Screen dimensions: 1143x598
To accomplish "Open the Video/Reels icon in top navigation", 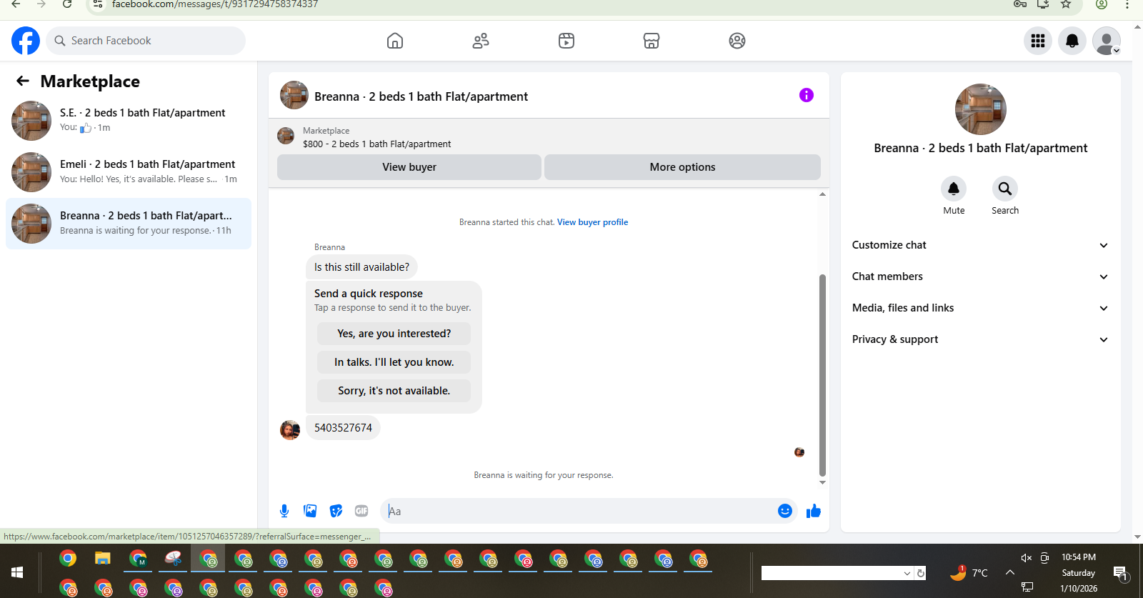I will [x=566, y=41].
